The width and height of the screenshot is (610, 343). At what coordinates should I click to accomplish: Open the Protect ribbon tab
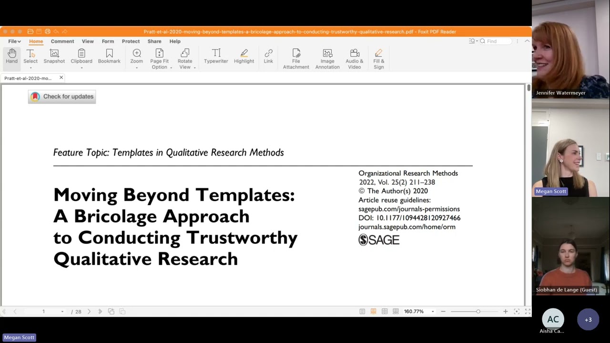click(131, 41)
